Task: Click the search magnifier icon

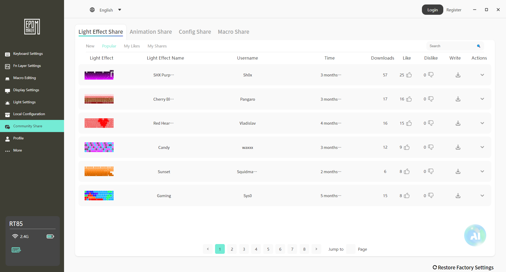Action: click(479, 46)
